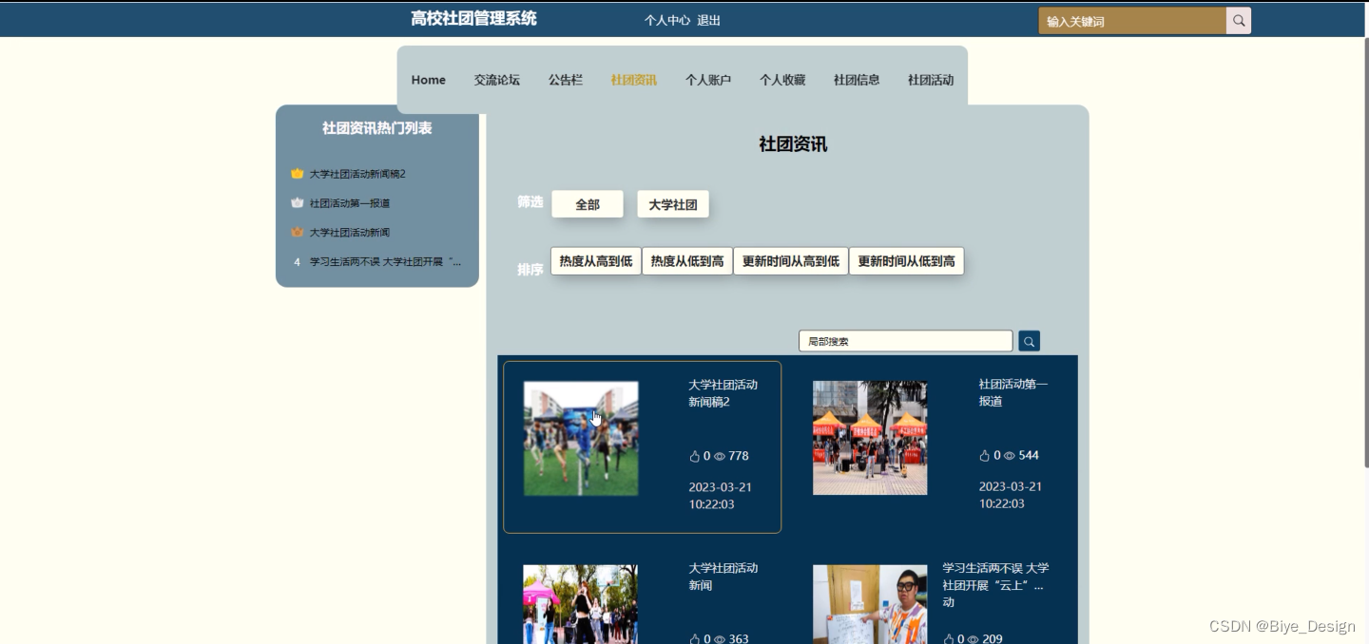
Task: Open 大学社团活动新闻 in hot list
Action: coord(350,233)
